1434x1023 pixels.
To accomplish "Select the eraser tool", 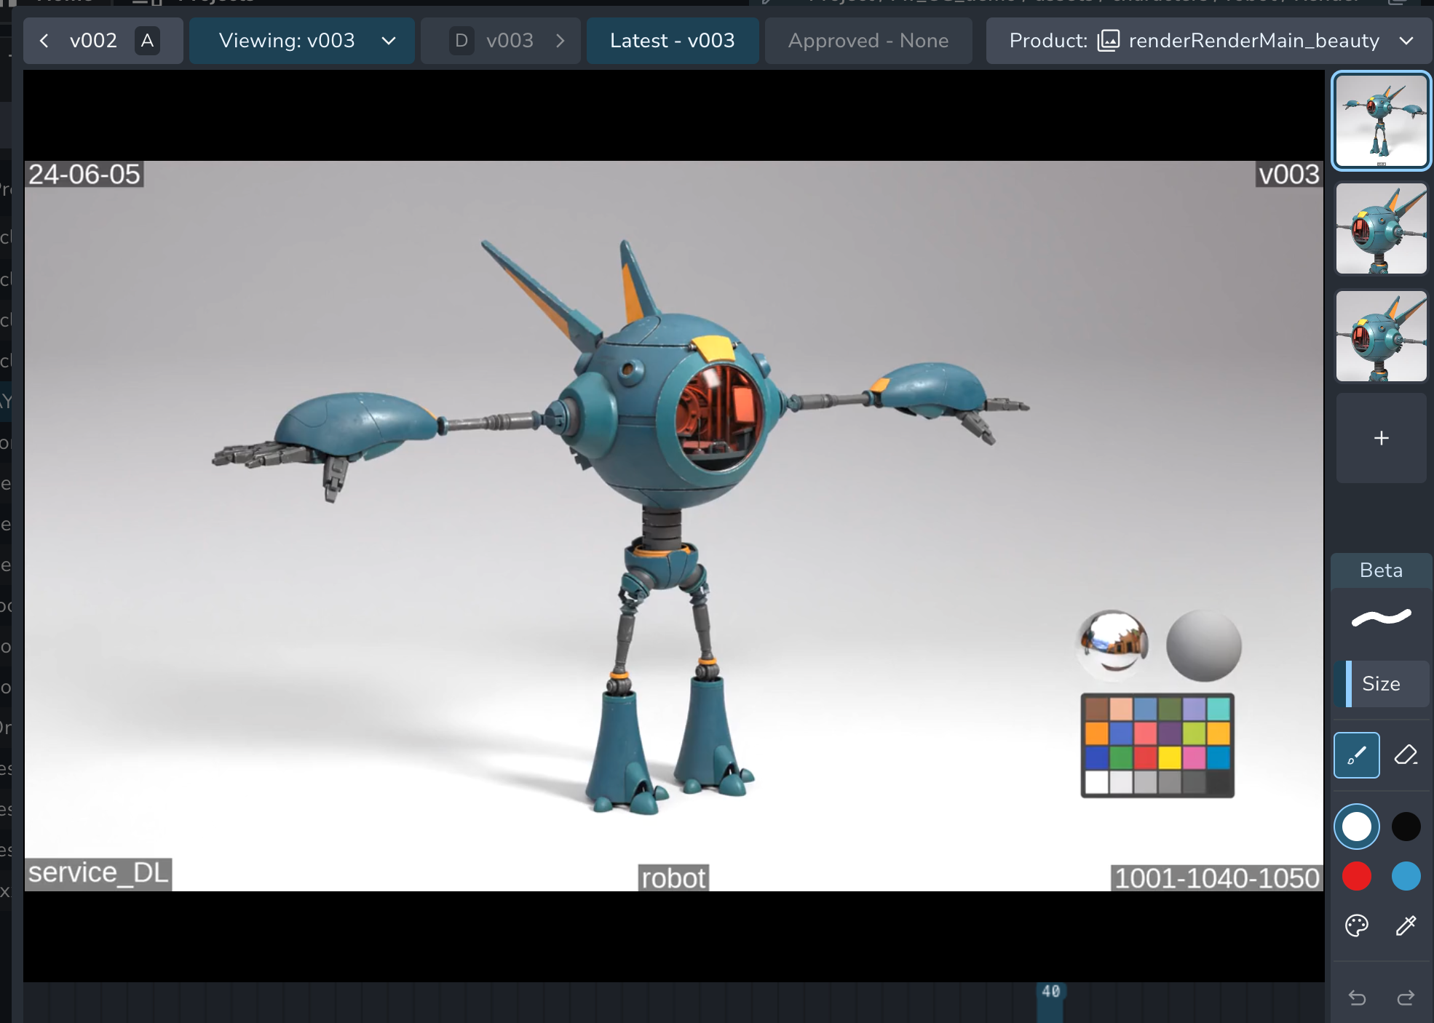I will pos(1406,755).
